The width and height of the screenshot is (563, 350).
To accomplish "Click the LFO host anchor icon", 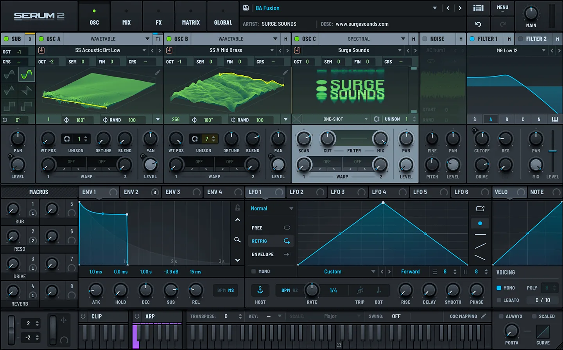I will click(260, 290).
